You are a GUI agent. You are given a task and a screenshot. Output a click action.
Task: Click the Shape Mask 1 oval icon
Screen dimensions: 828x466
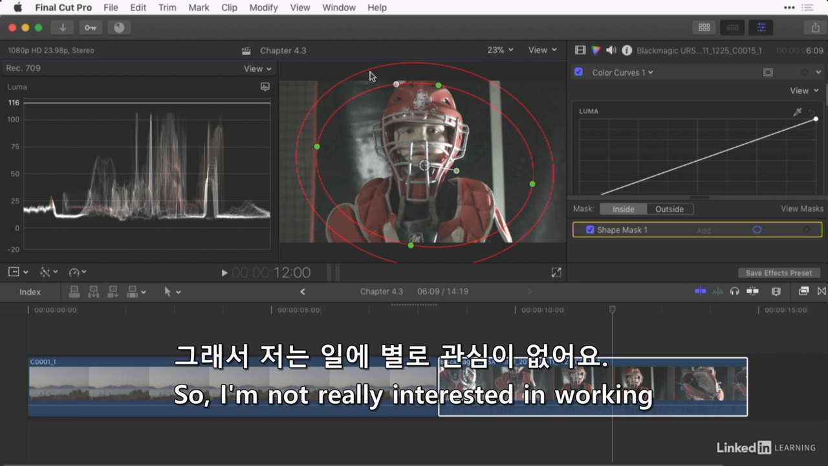[x=757, y=230]
